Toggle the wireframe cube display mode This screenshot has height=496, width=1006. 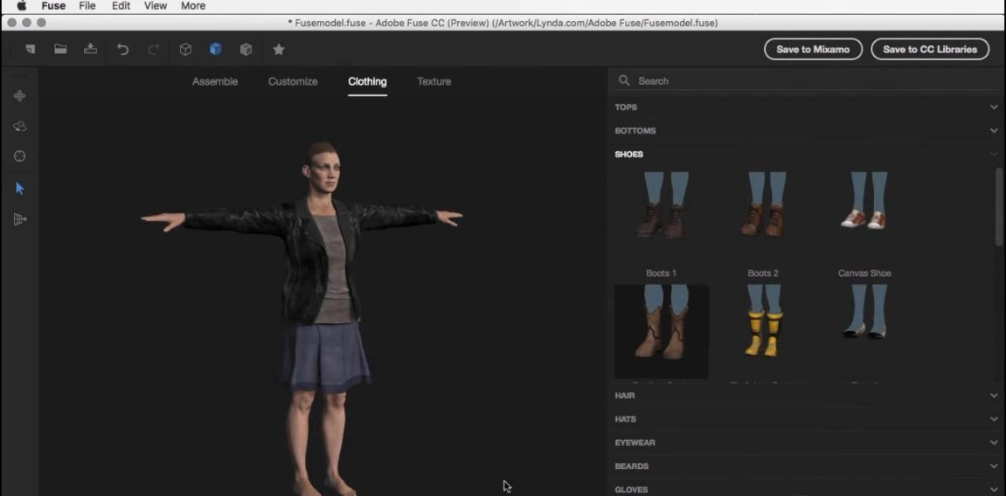click(x=185, y=50)
